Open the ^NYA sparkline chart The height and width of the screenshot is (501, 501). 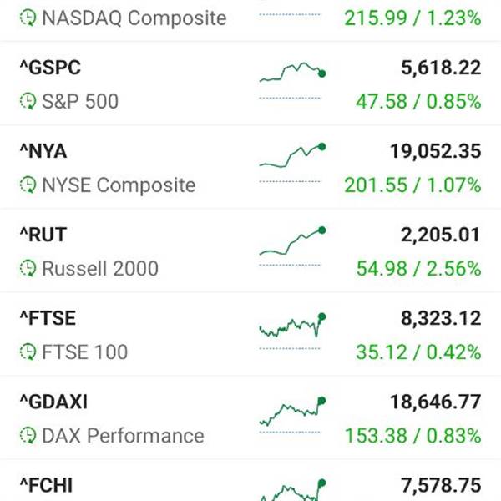[292, 155]
